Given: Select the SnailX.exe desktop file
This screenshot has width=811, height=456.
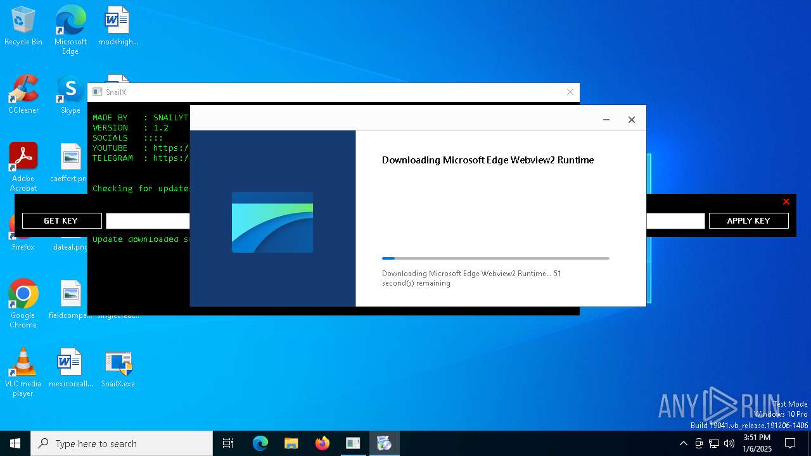Looking at the screenshot, I should click(x=118, y=368).
